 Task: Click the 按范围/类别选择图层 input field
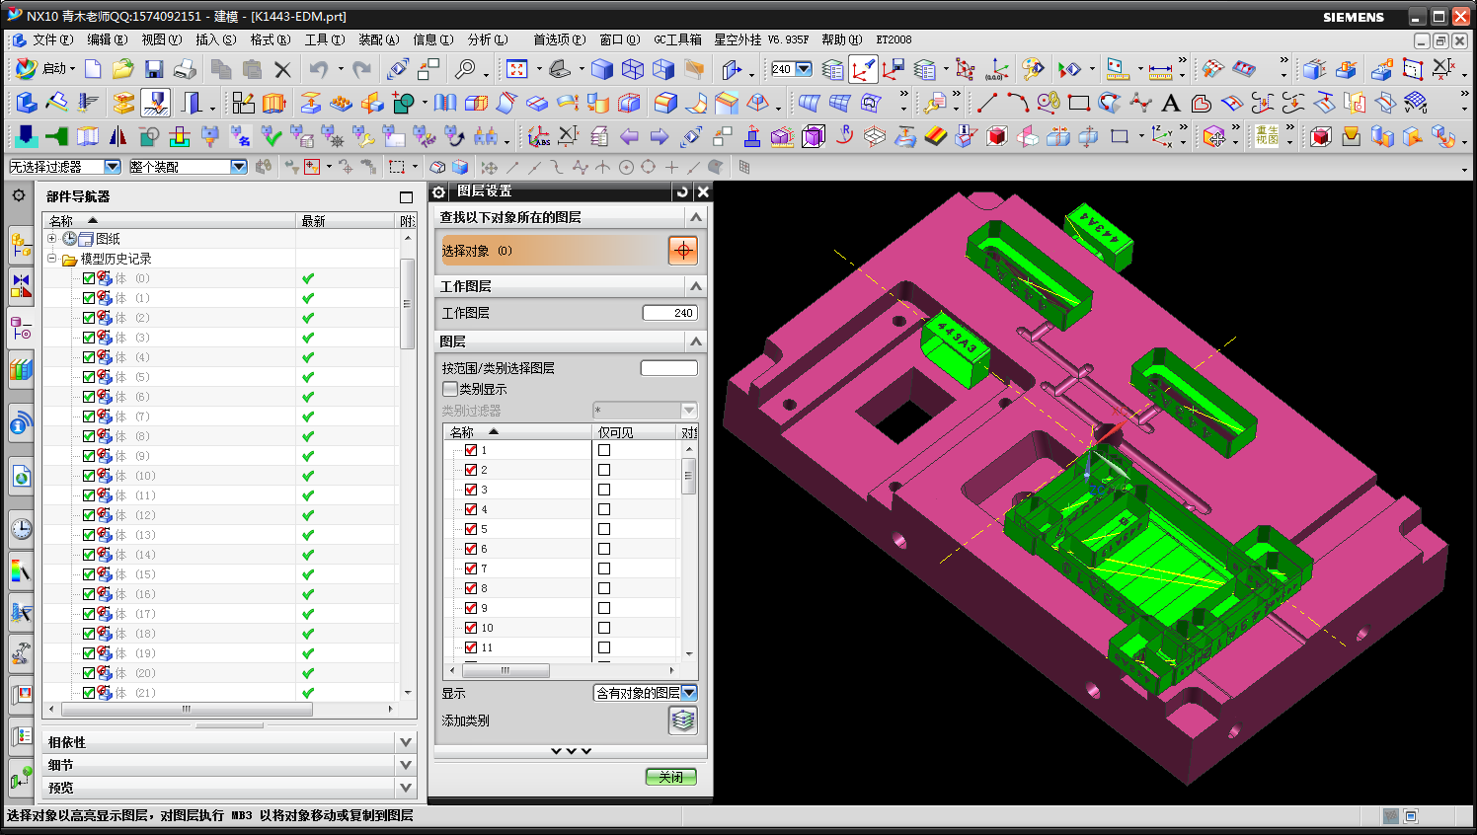click(x=669, y=368)
